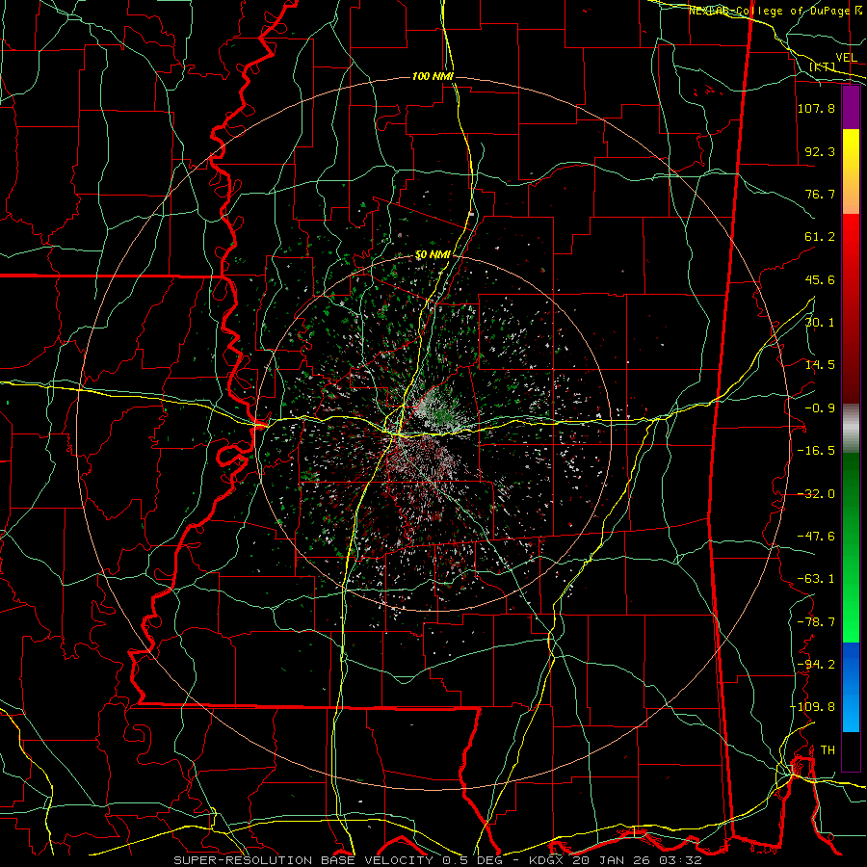This screenshot has height=867, width=867.
Task: Click the -109.8 velocity scale value
Action: [x=812, y=707]
